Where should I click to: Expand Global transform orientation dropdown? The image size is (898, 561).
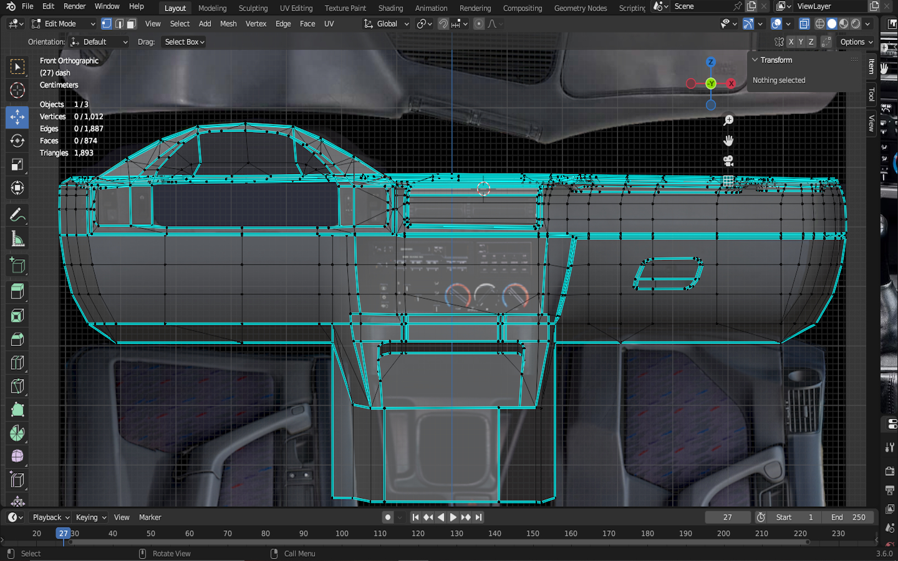point(387,24)
